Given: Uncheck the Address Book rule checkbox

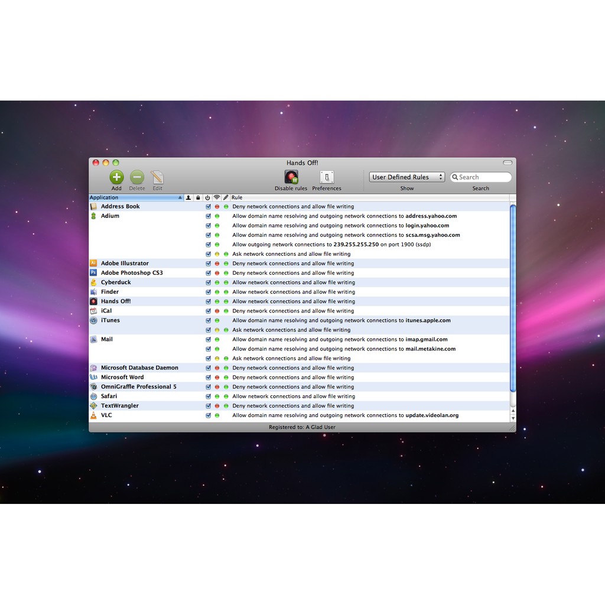Looking at the screenshot, I should [208, 207].
